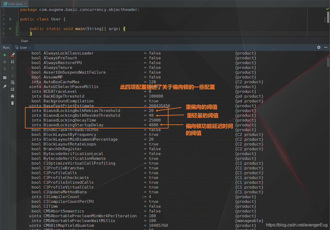Image resolution: width=330 pixels, height=230 pixels.
Task: Pin the Run tab
Action: click(x=5, y=86)
